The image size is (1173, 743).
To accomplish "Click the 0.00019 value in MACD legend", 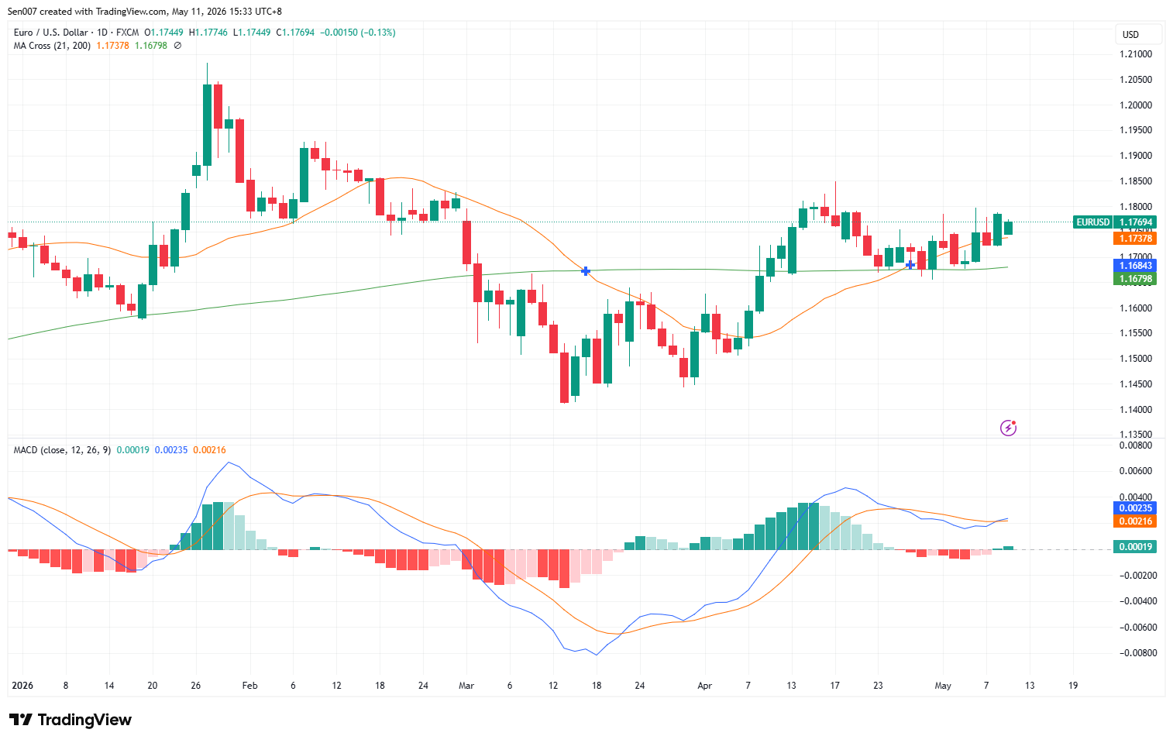I will click(x=132, y=450).
